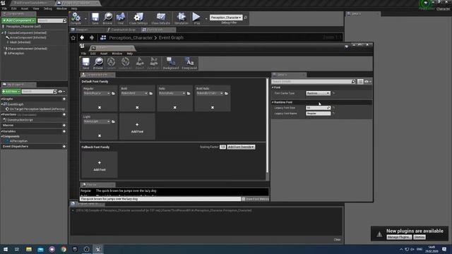
Task: Toggle Draw Font Metrics checkbox
Action: pos(243,199)
